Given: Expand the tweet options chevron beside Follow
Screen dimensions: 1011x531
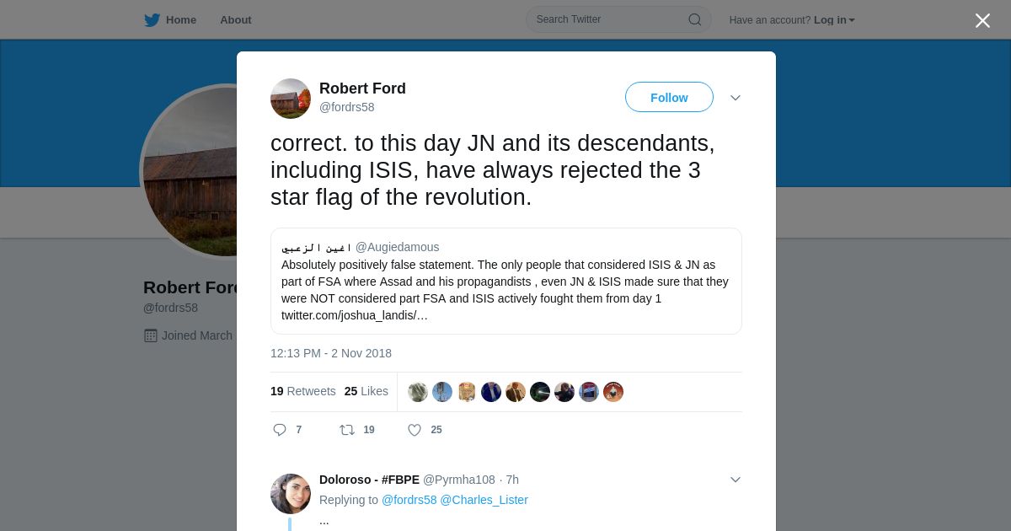Looking at the screenshot, I should [x=736, y=98].
